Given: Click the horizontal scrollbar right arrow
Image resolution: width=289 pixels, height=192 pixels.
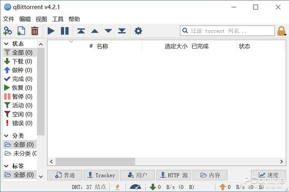Looking at the screenshot, I should click(281, 162).
